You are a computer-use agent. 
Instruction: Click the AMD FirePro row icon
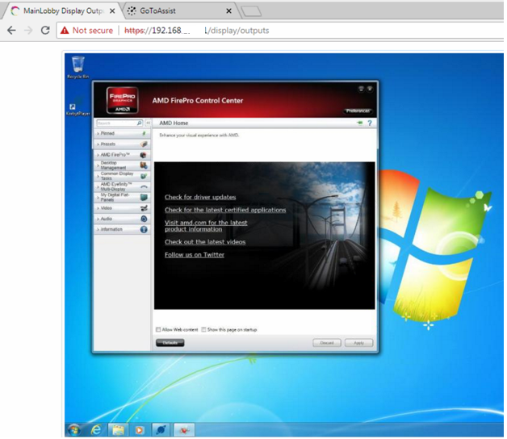(144, 155)
